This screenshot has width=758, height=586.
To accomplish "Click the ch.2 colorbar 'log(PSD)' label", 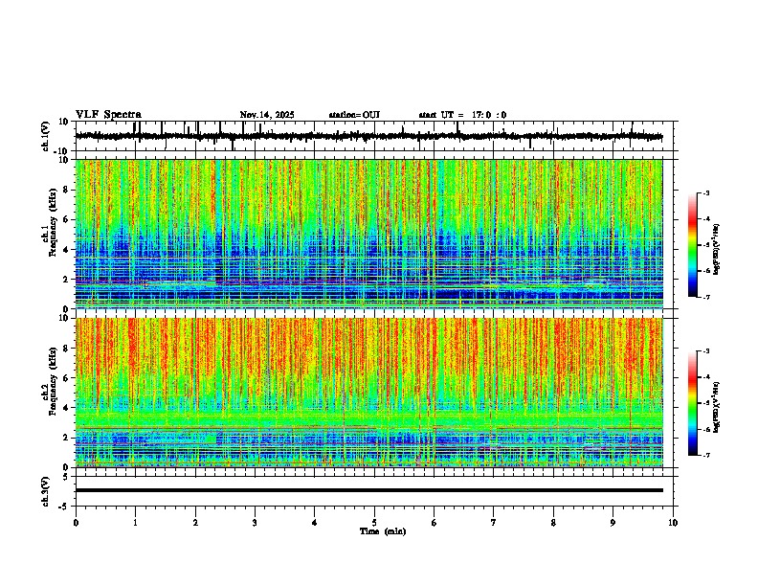I will click(717, 407).
